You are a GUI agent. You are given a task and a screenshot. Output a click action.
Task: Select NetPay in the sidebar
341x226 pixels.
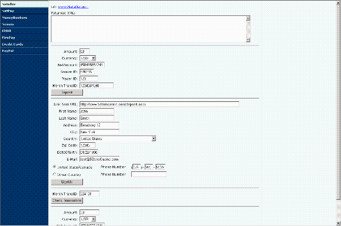coord(24,11)
